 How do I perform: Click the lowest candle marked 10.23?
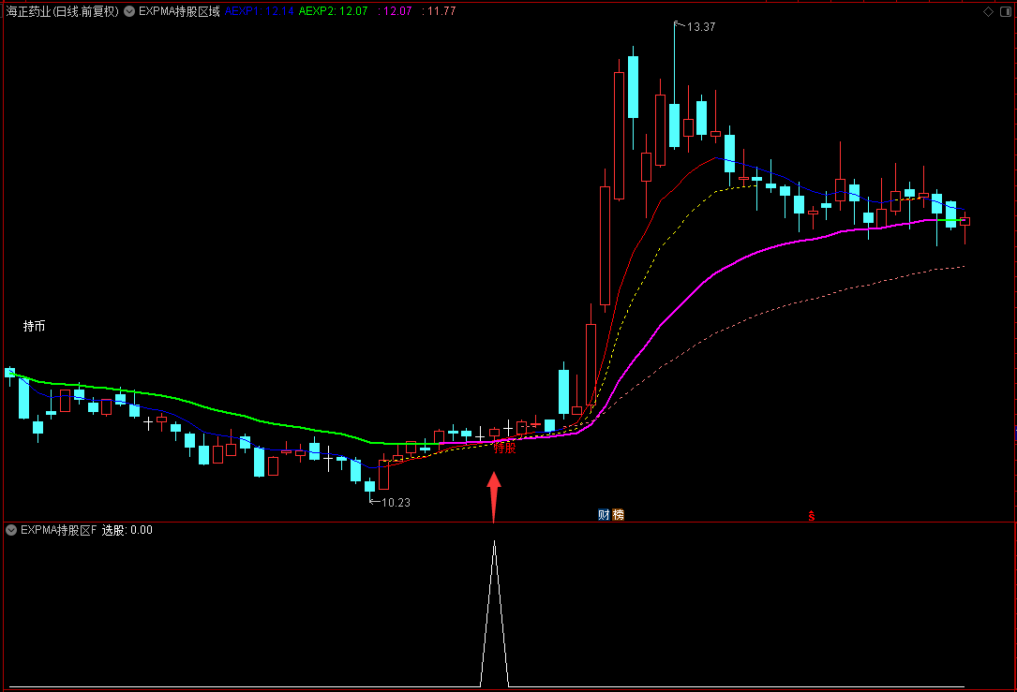pyautogui.click(x=369, y=486)
